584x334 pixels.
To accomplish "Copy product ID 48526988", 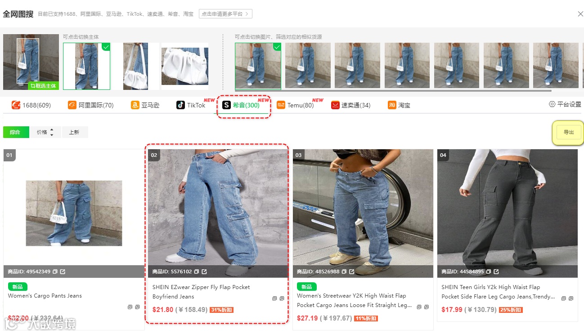I will tap(344, 272).
